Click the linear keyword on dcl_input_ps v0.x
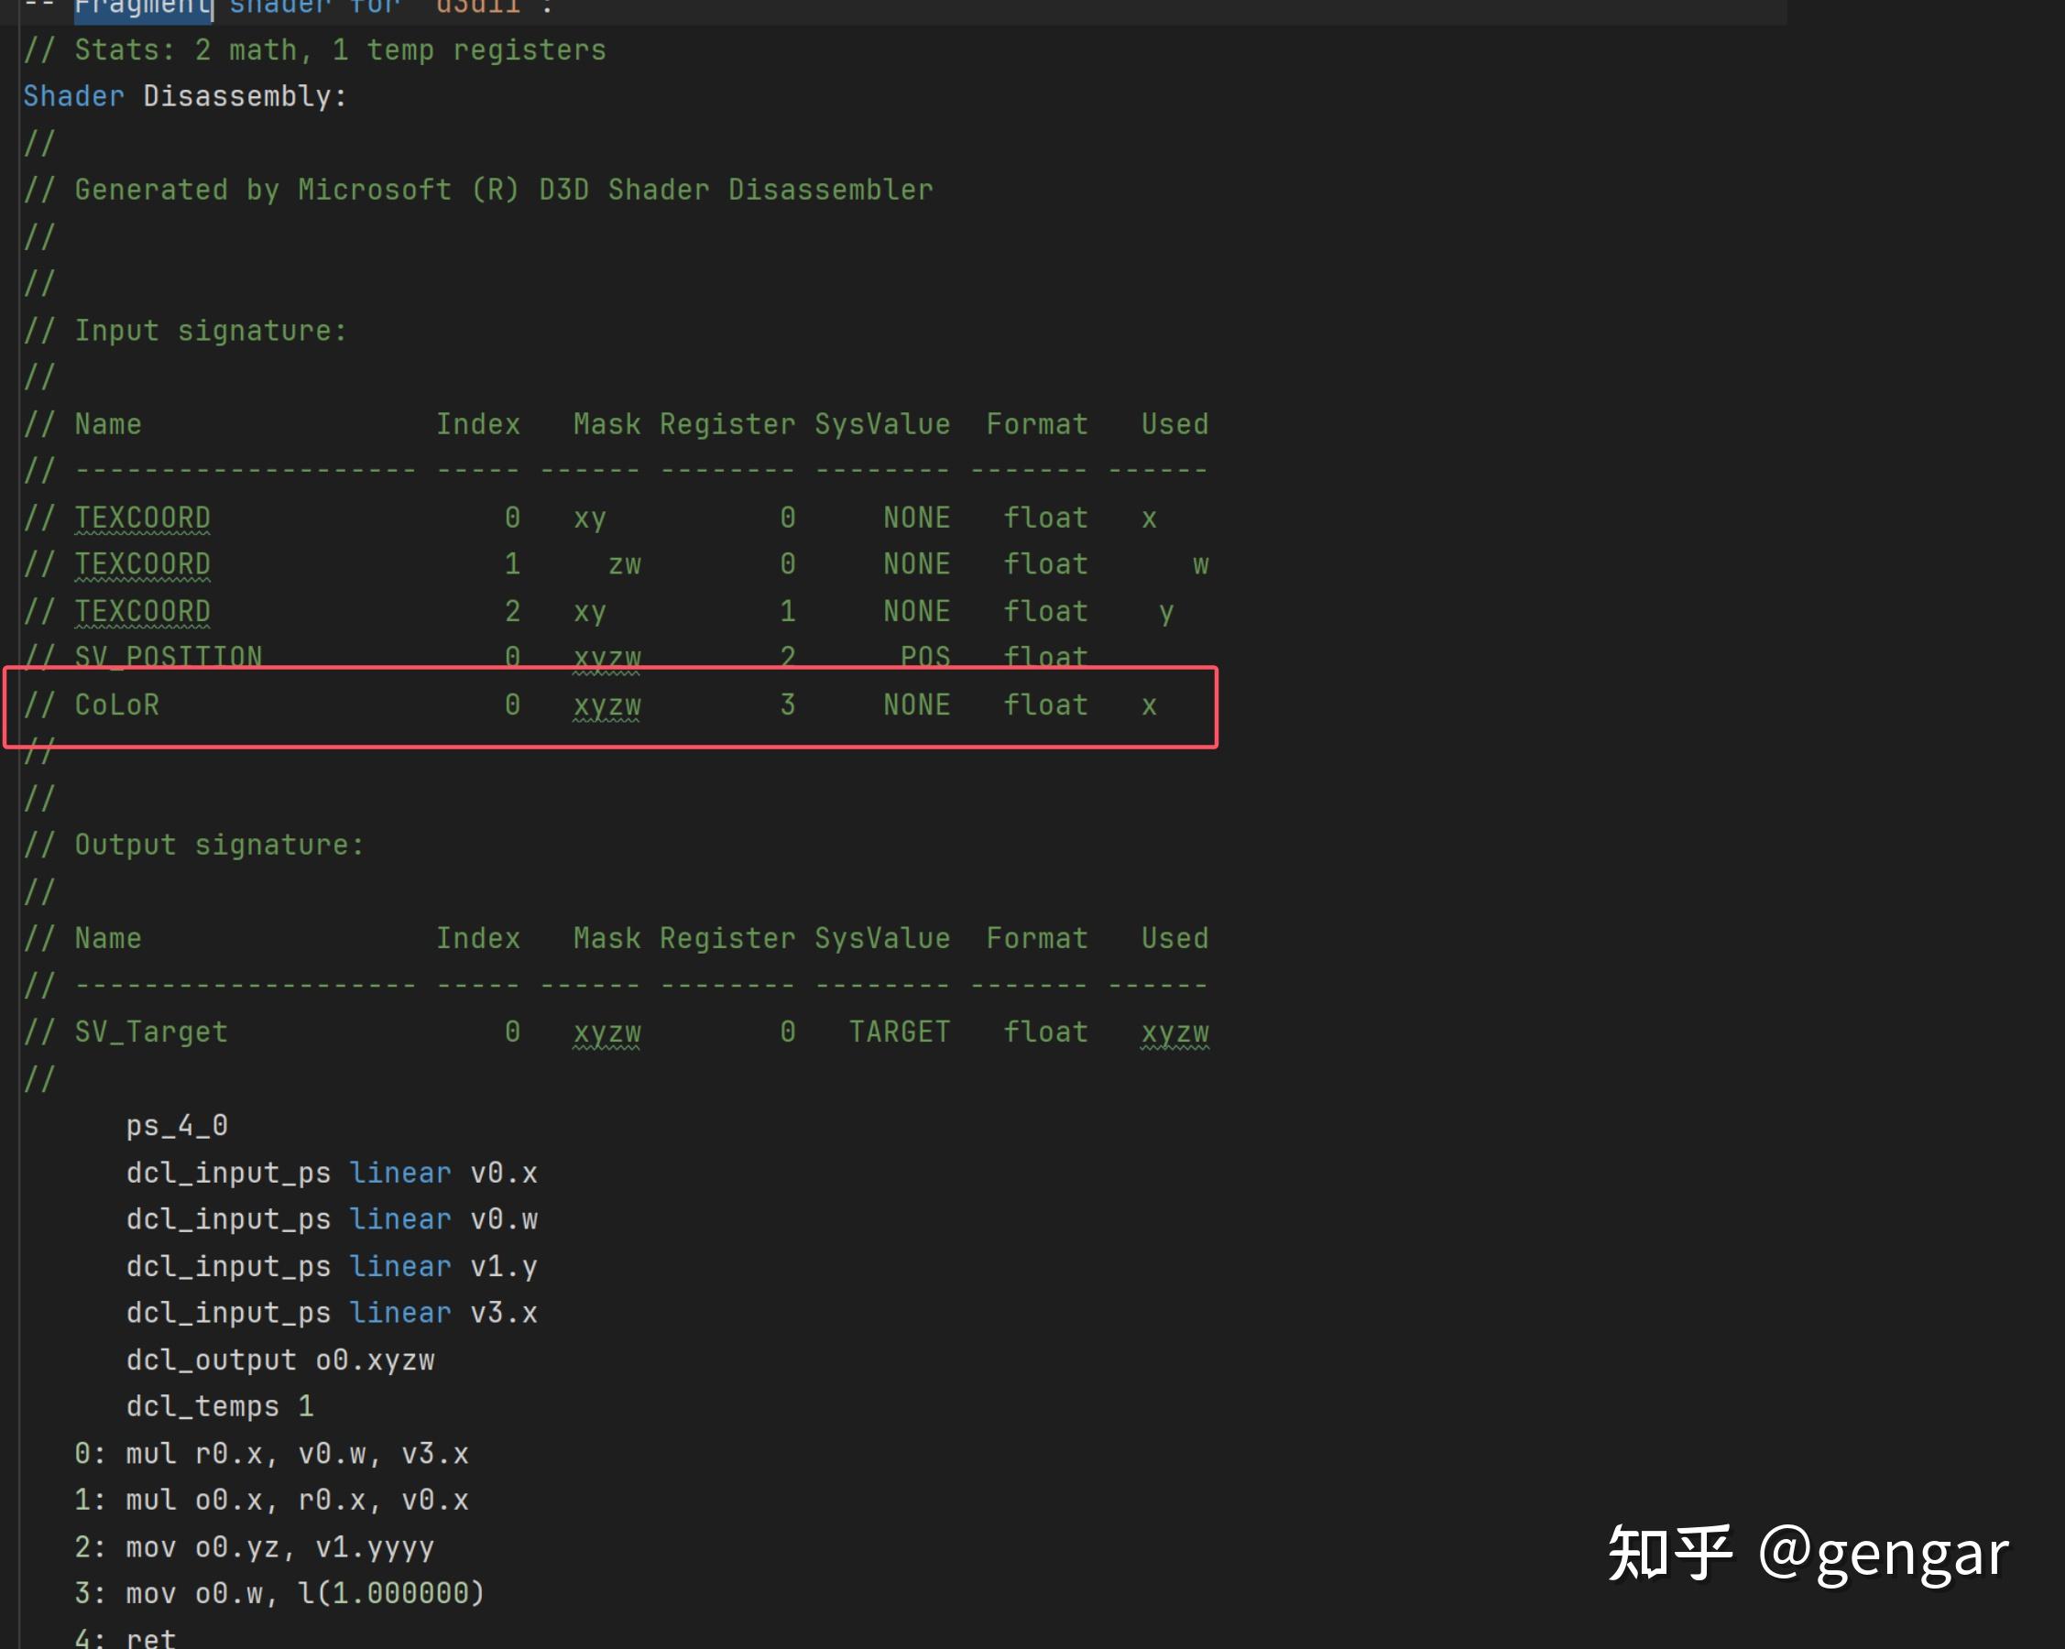The height and width of the screenshot is (1649, 2065). [x=401, y=1172]
